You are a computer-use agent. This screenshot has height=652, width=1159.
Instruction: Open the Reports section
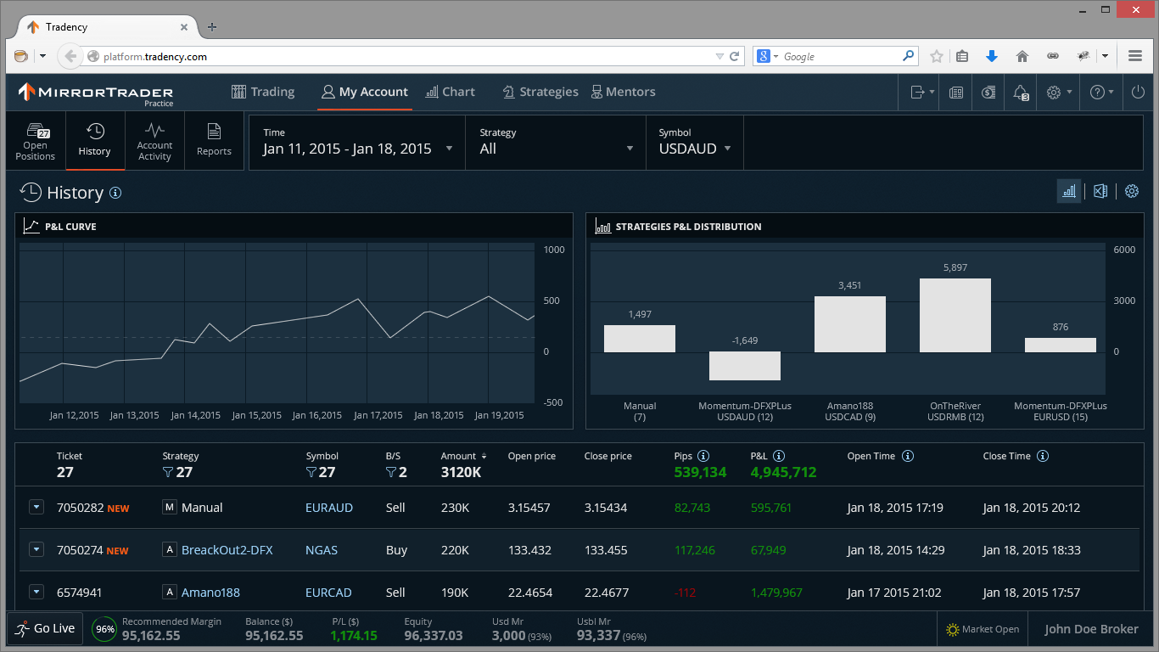point(214,142)
